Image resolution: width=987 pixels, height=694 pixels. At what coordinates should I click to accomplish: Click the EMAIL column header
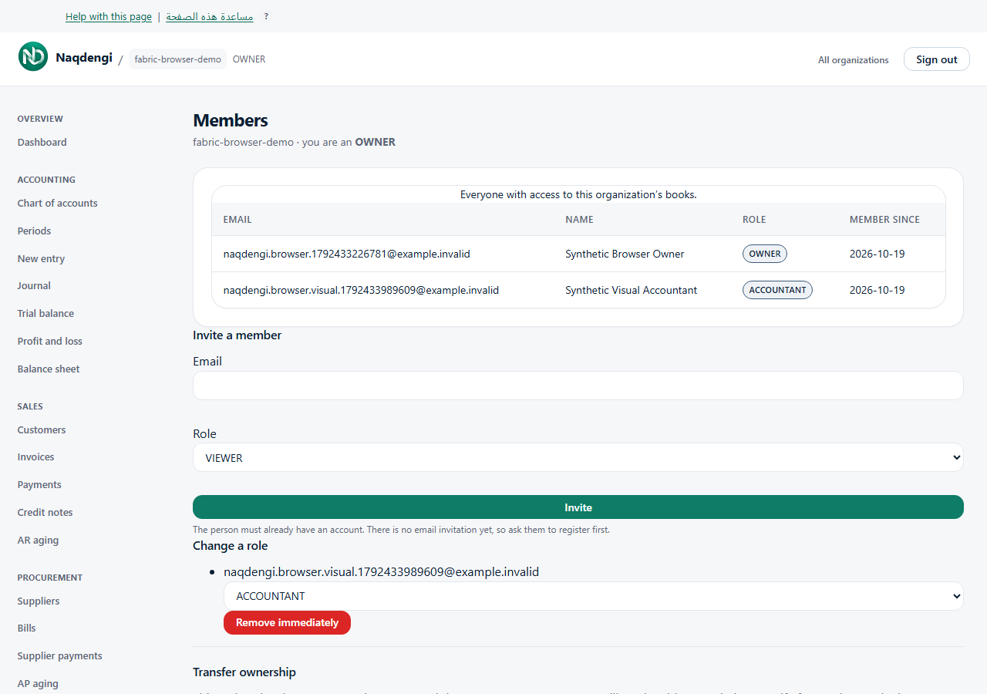point(237,220)
